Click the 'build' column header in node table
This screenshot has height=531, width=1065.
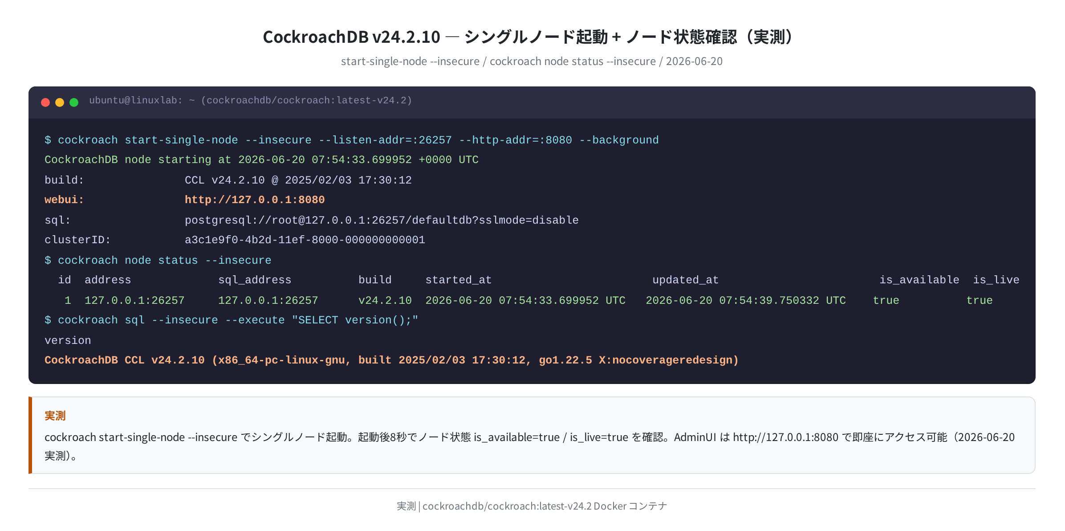tap(375, 280)
